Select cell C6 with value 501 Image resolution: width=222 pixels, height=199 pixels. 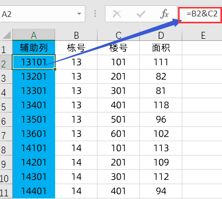click(119, 119)
